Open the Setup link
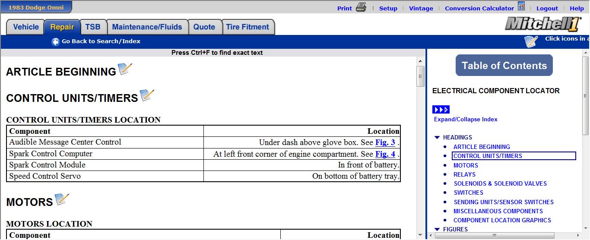This screenshot has width=590, height=240. click(388, 8)
